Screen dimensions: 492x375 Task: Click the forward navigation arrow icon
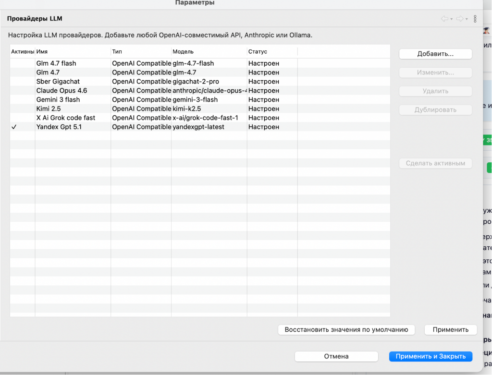click(x=460, y=19)
